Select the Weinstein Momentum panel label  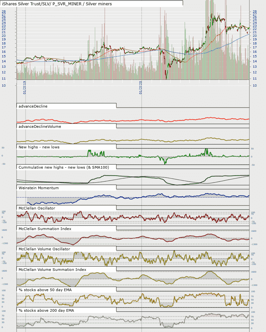click(x=39, y=188)
